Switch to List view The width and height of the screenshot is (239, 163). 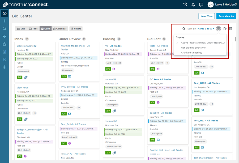[x=21, y=29]
